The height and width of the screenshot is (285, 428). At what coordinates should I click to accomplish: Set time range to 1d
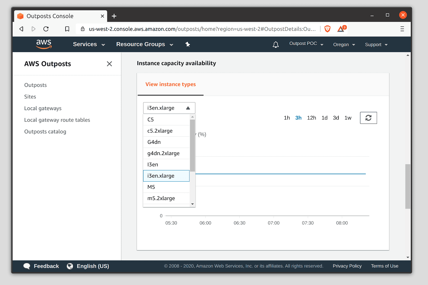[x=324, y=118]
